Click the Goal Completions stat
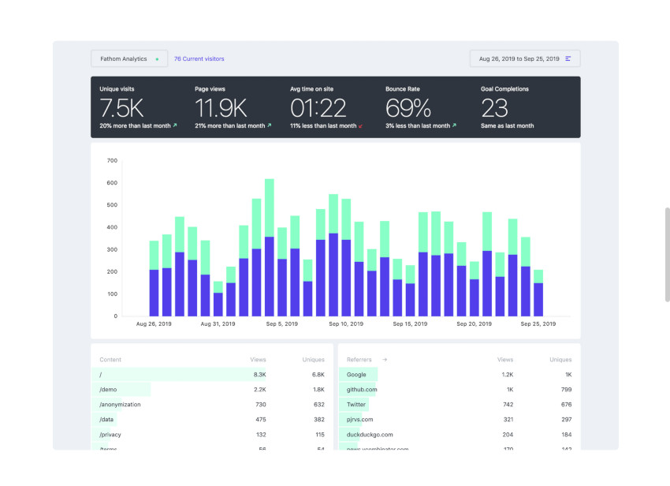This screenshot has width=670, height=486. 507,107
